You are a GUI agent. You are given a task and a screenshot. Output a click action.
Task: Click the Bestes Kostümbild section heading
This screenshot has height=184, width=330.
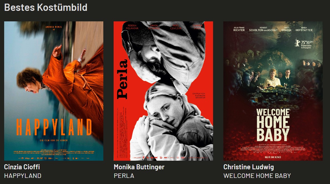pyautogui.click(x=46, y=7)
